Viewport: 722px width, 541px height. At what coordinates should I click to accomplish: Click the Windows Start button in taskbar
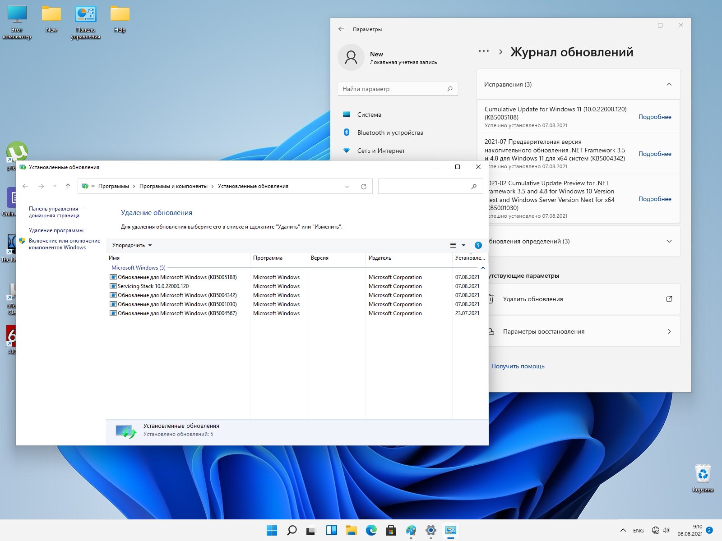(x=272, y=530)
